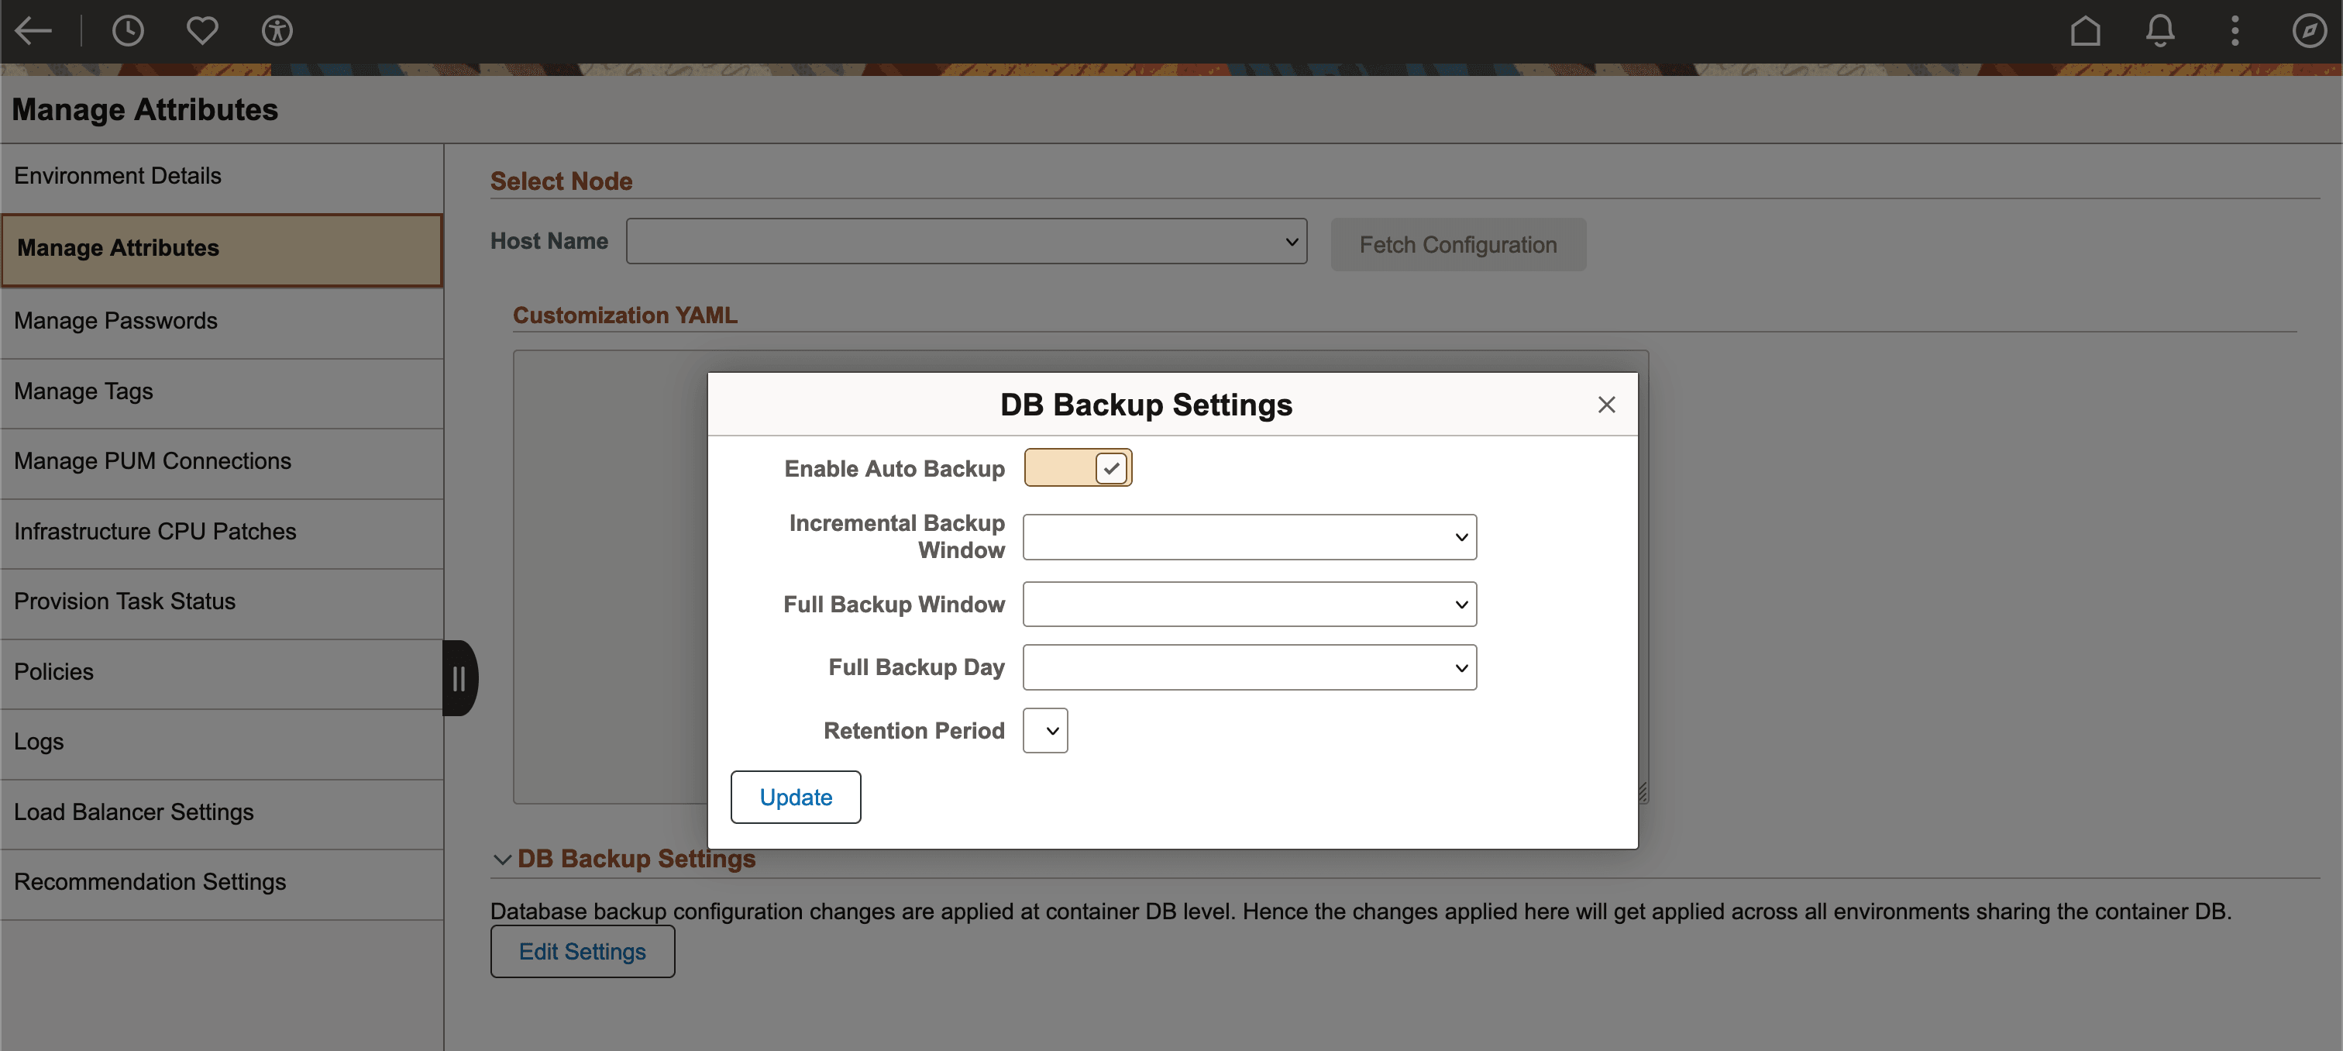The height and width of the screenshot is (1051, 2343).
Task: Open the actions menu via three-dot icon
Action: (2235, 30)
